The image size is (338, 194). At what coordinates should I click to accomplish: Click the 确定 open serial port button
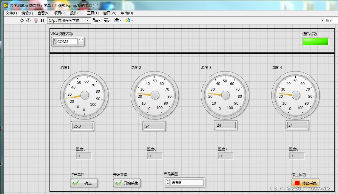click(x=84, y=183)
